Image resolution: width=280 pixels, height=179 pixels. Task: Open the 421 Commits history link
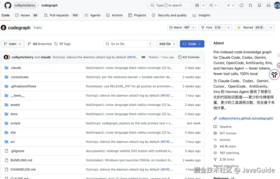coord(188,57)
